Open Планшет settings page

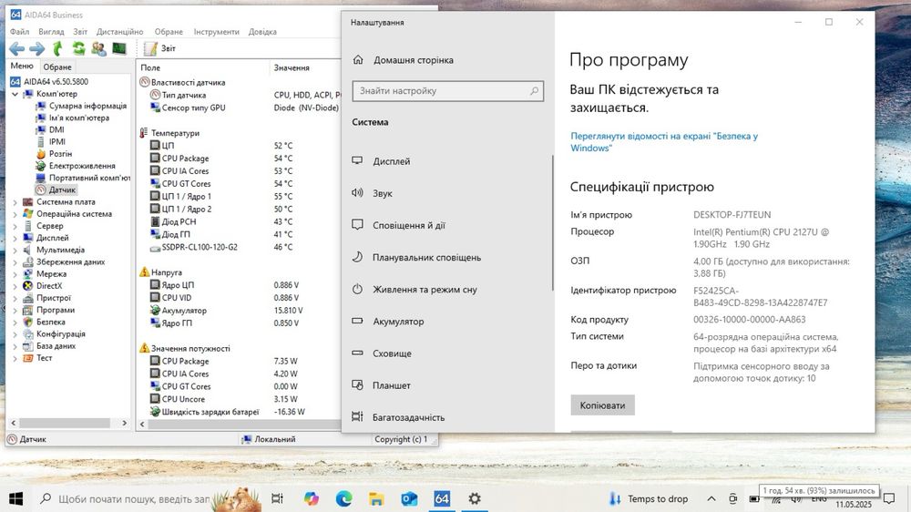447,384
